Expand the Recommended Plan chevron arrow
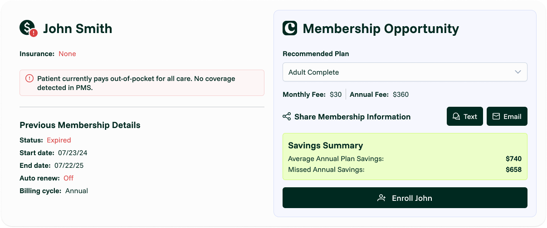The height and width of the screenshot is (228, 547). click(518, 72)
